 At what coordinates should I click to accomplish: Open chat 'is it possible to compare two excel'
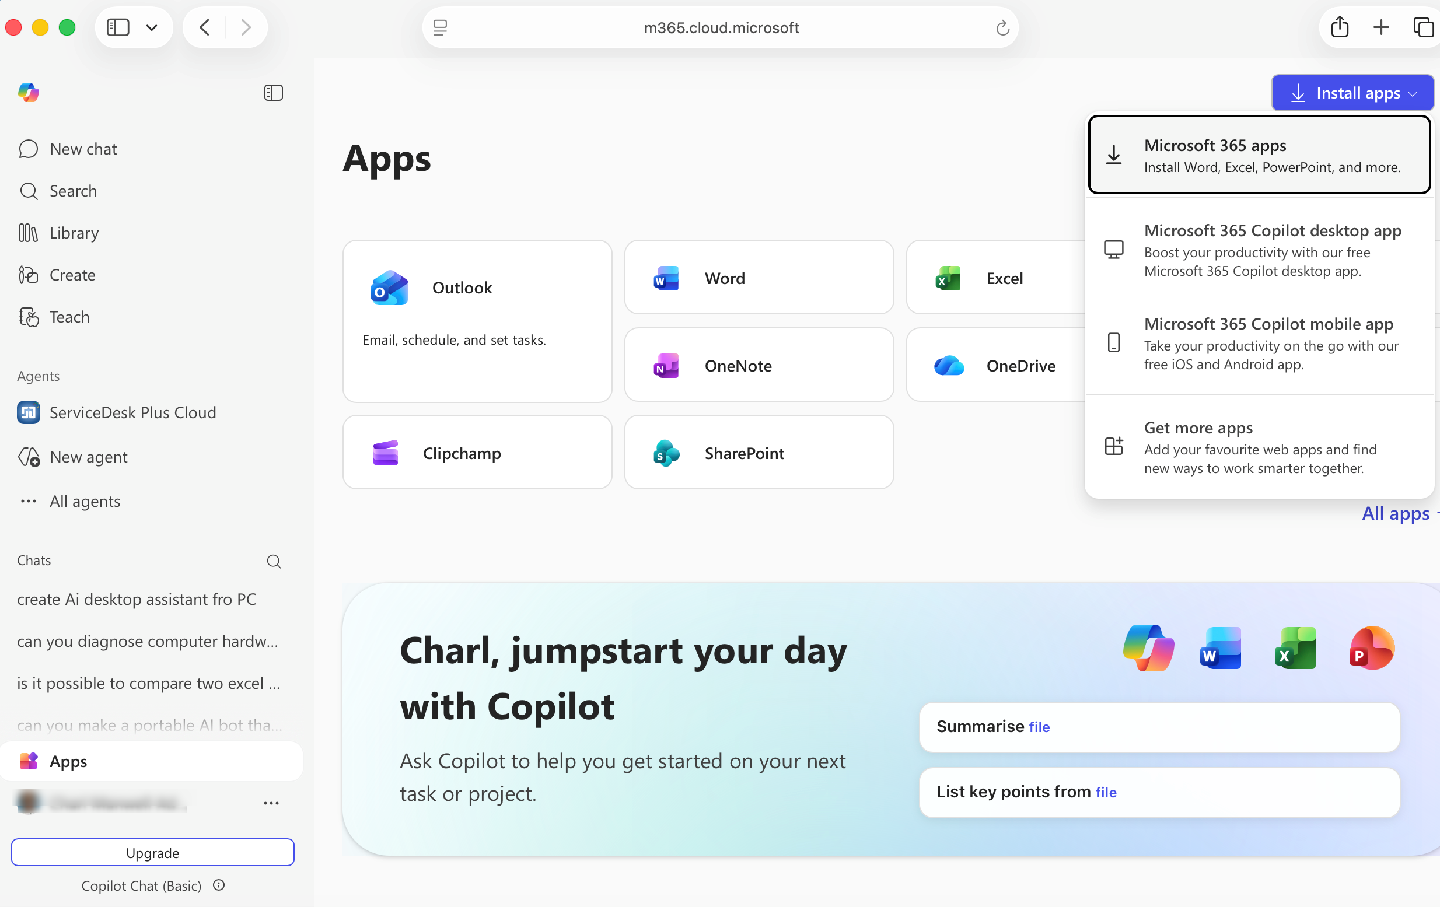(x=148, y=683)
